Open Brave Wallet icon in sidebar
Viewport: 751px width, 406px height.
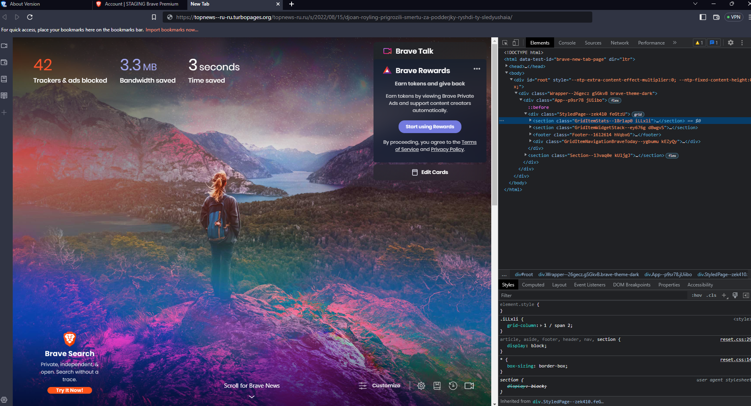pos(4,62)
